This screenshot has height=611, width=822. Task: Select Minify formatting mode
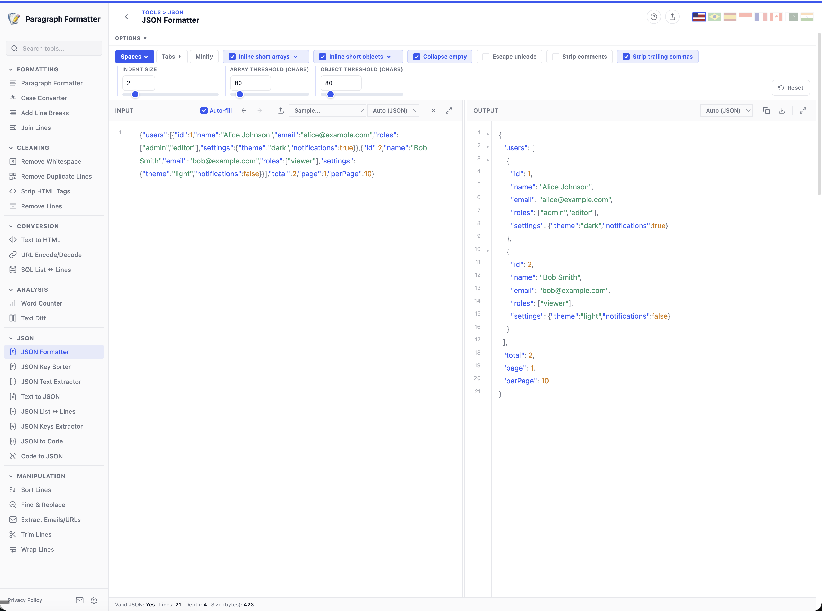click(204, 57)
